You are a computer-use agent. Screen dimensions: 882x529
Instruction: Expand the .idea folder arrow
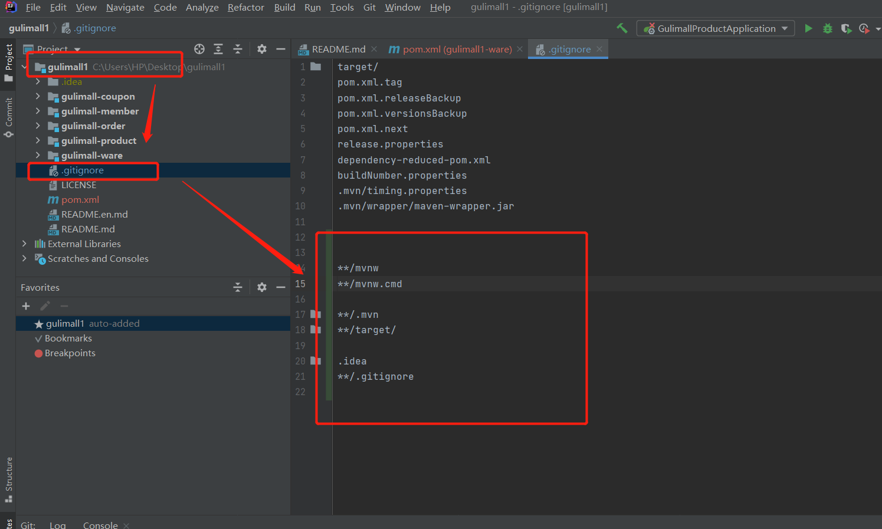tap(38, 81)
